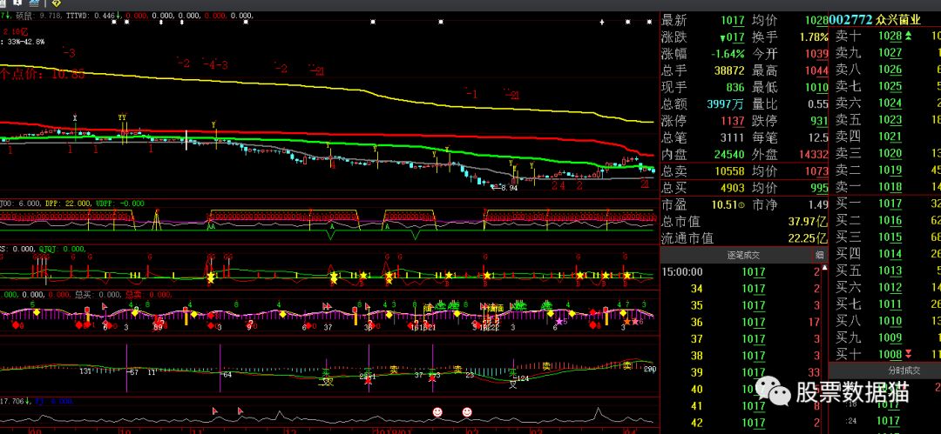Click the green double-up arrow beside 卖十 1028
The image size is (941, 434).
point(908,36)
